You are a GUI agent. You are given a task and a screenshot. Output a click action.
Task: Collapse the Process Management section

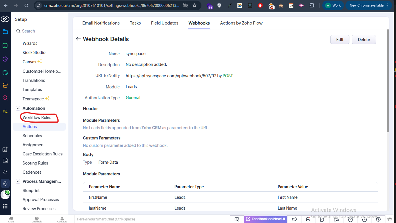(18, 181)
